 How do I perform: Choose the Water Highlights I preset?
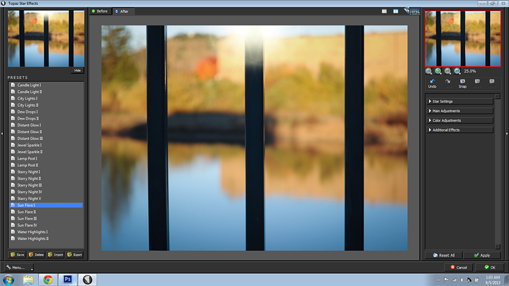click(x=32, y=232)
